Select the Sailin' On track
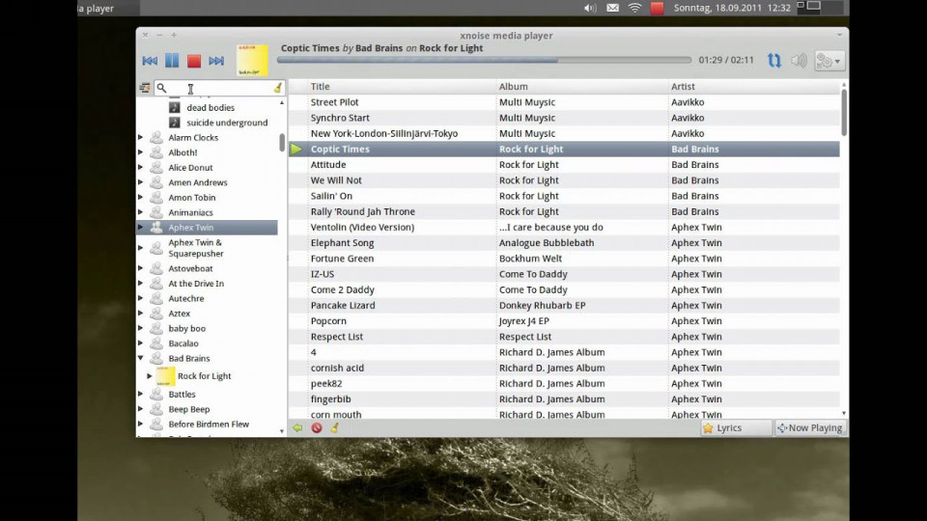The image size is (927, 521). 564,196
